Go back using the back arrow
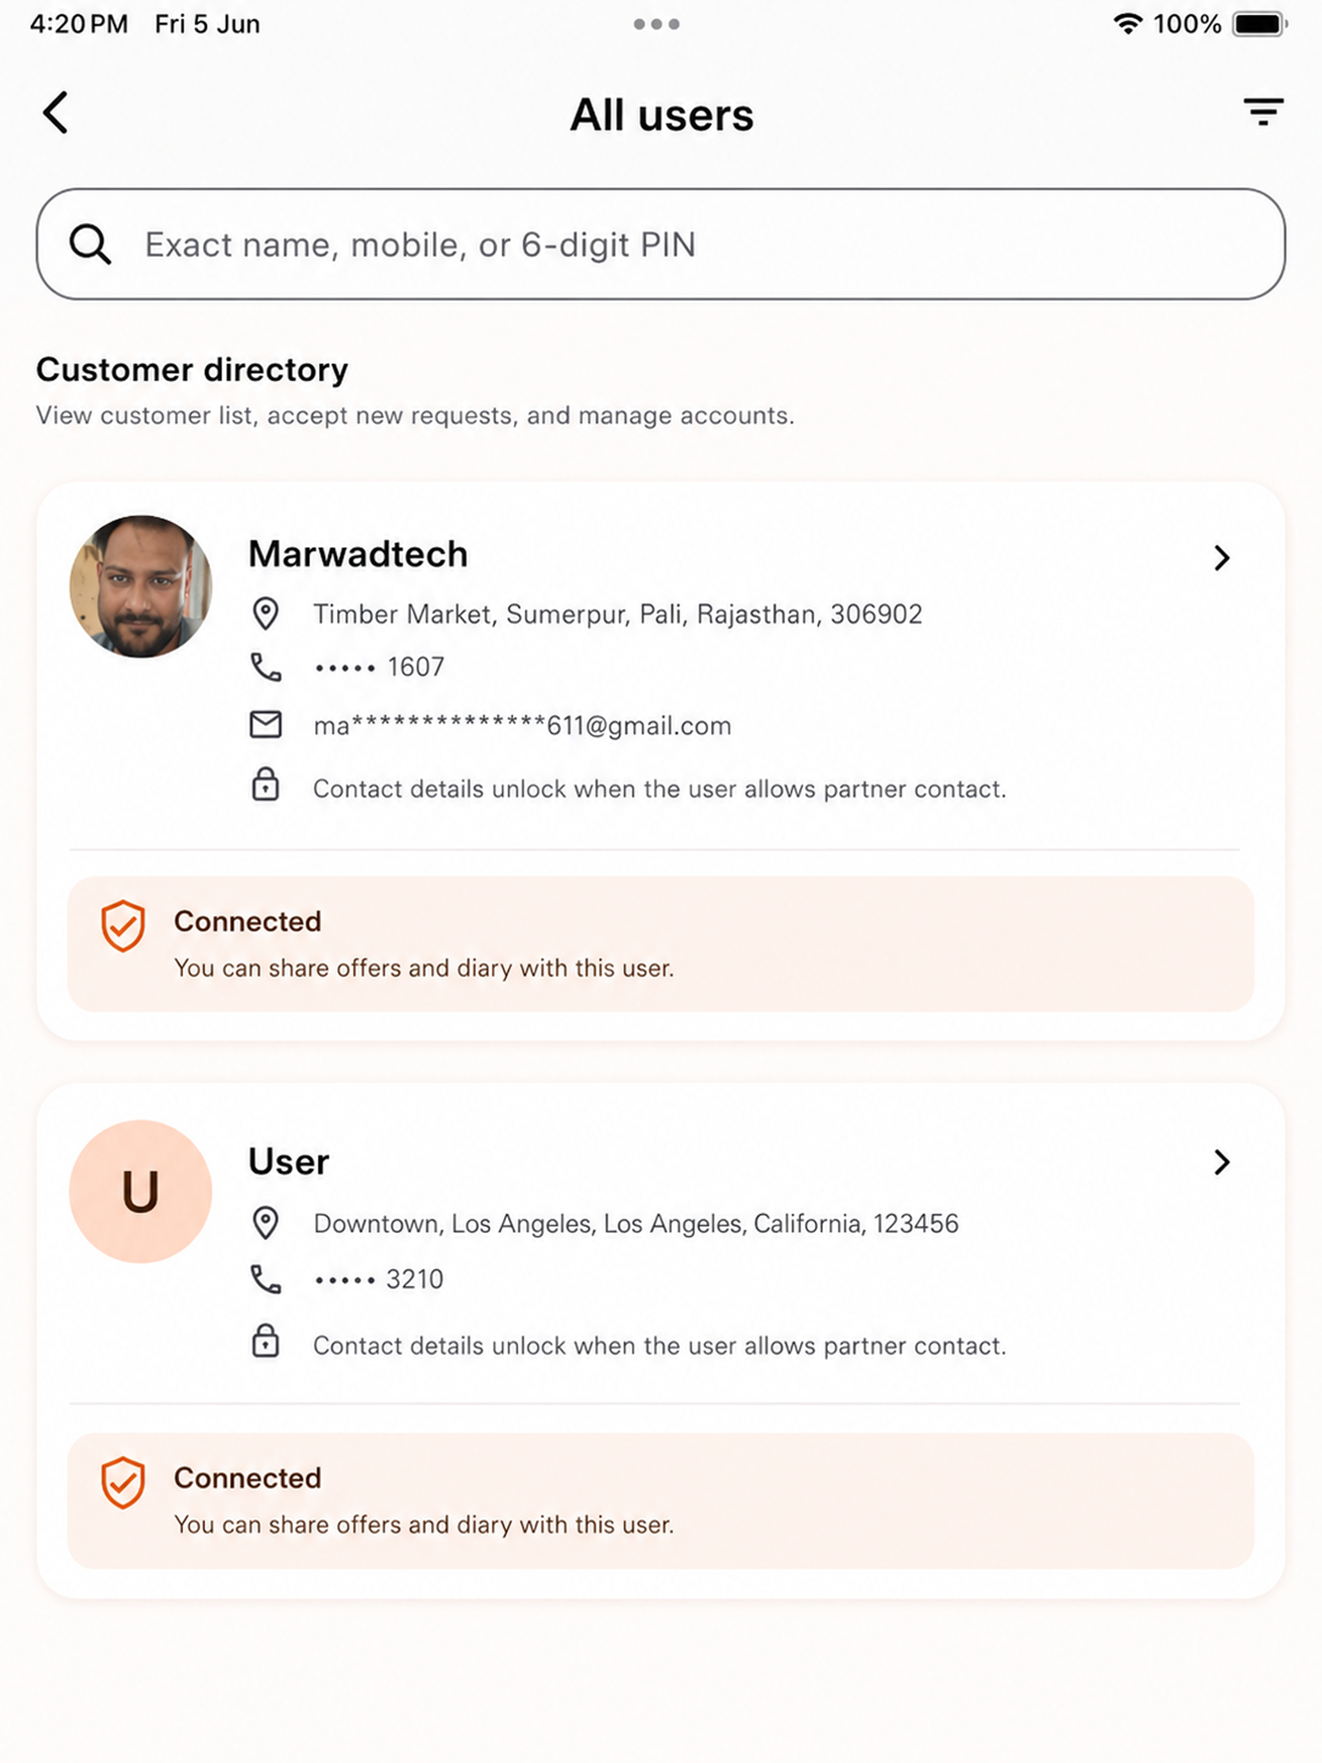The height and width of the screenshot is (1763, 1322). [x=56, y=112]
